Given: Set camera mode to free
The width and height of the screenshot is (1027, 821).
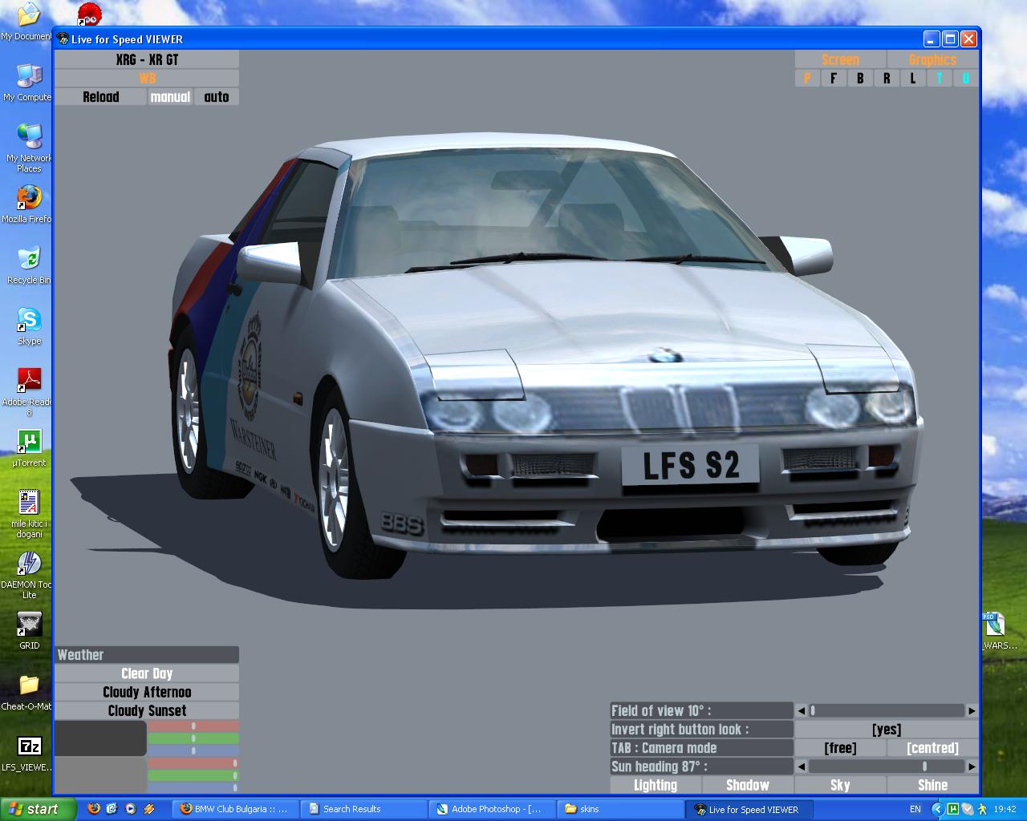Looking at the screenshot, I should click(x=840, y=748).
